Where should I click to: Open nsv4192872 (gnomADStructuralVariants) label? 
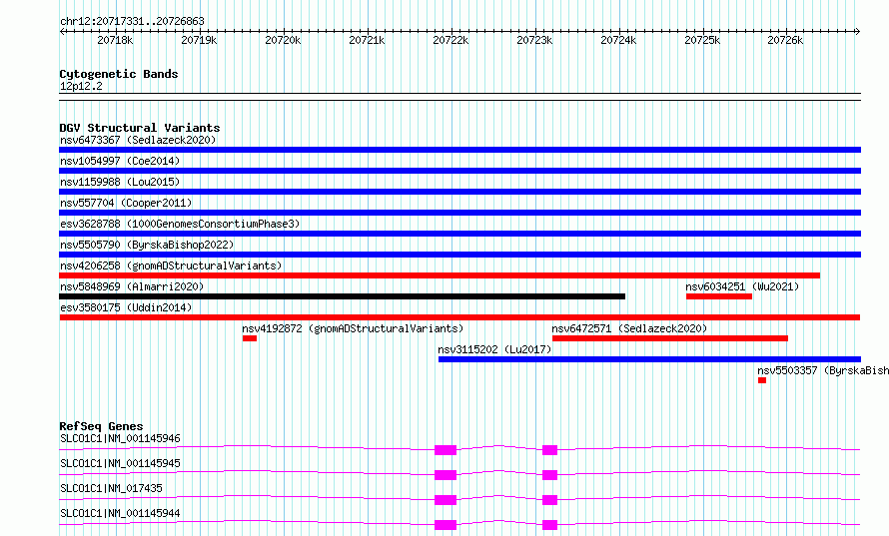pos(353,328)
